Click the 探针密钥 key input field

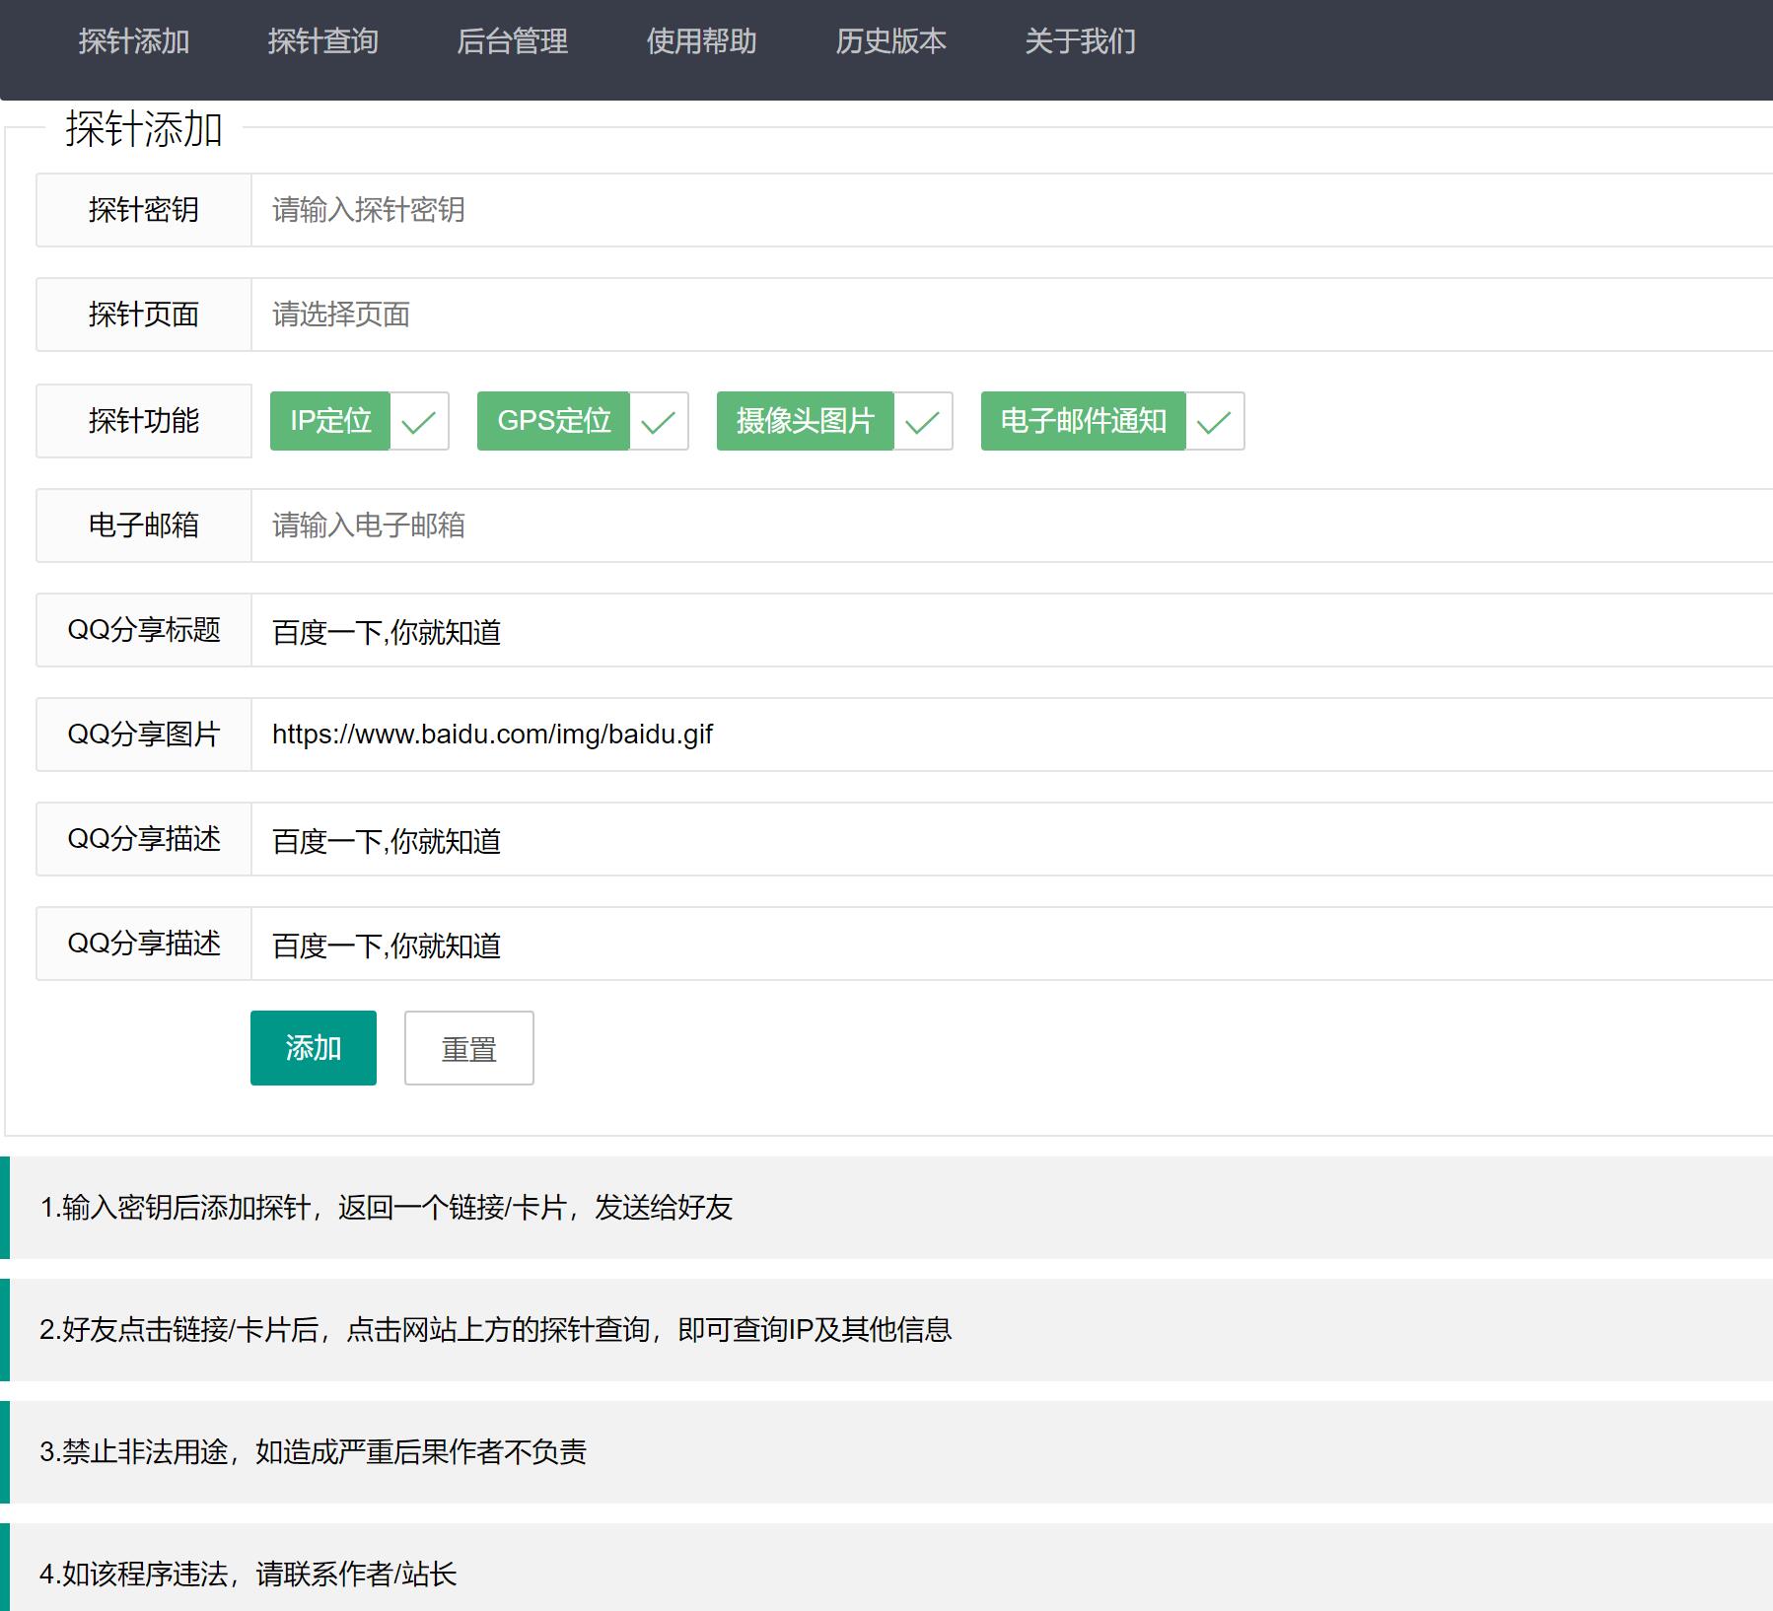690,209
